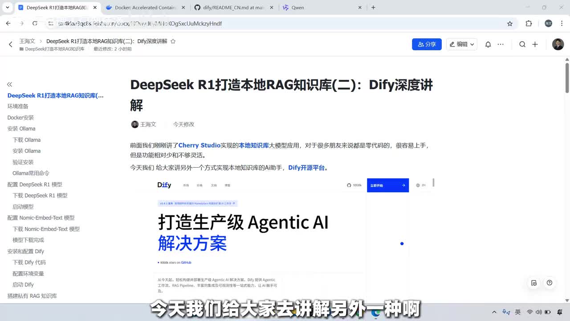Jump to the 环境准备 outline section
570x321 pixels.
(18, 107)
